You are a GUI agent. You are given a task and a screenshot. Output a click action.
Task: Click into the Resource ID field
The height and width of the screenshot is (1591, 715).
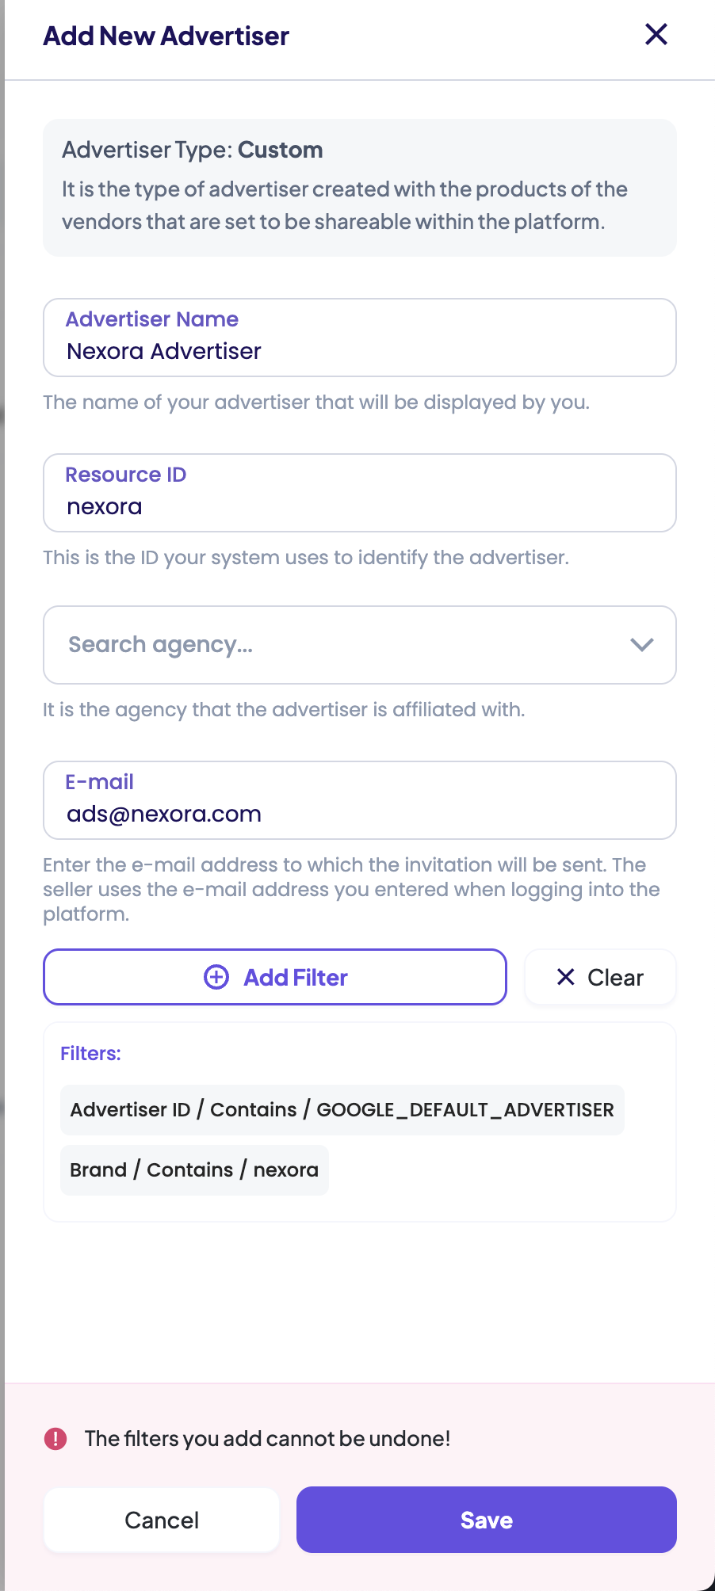(359, 506)
